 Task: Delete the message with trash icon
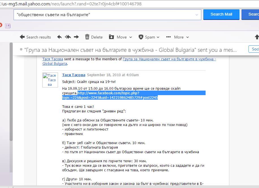94,37
